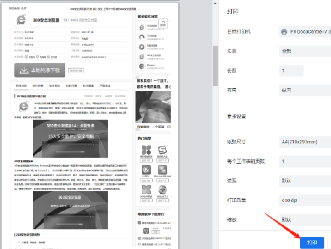Viewport: 331px width, 249px height.
Task: Open the 边距 dropdown showing 默认
Action: [x=305, y=181]
